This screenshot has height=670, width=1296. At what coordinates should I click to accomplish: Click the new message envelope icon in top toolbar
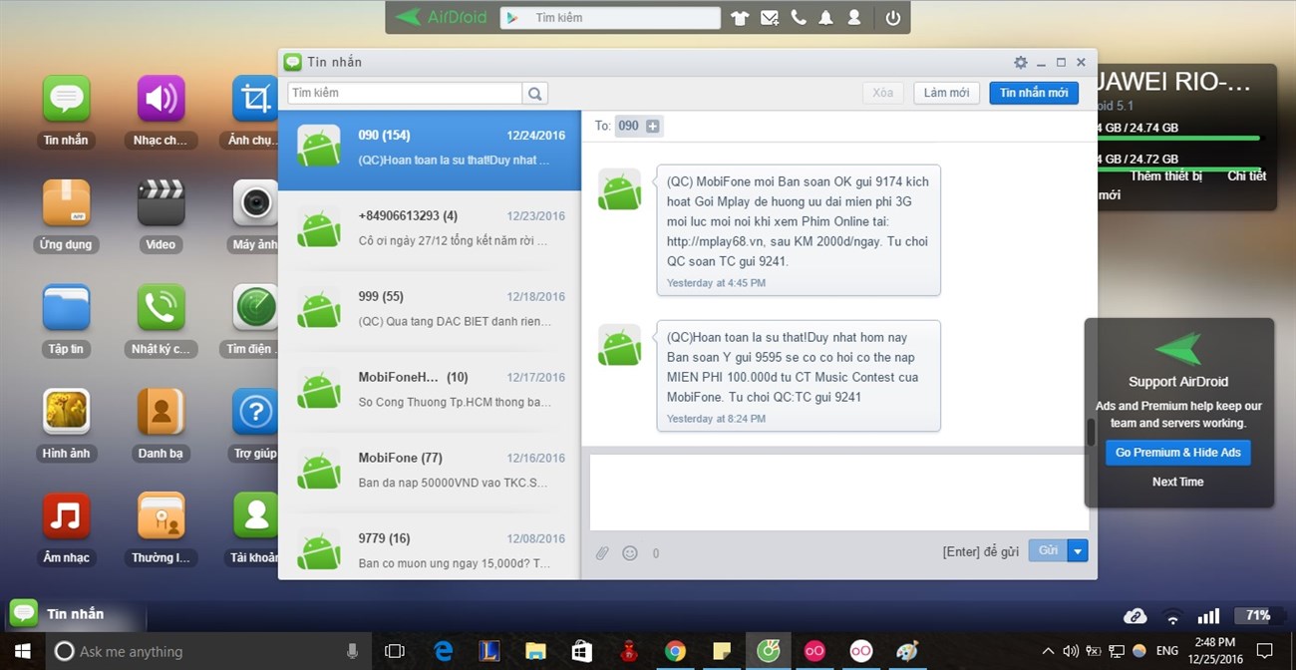click(x=770, y=18)
